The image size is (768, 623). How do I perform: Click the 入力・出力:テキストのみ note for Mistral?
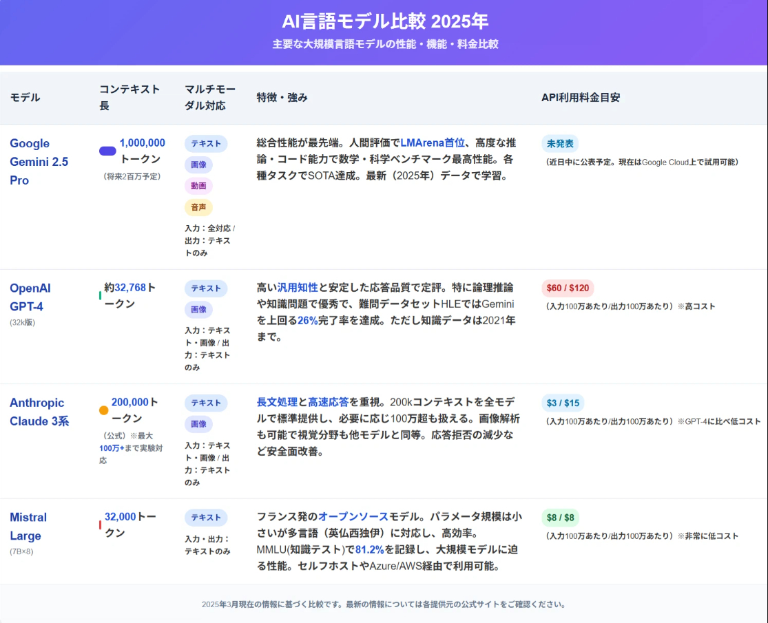click(x=207, y=545)
